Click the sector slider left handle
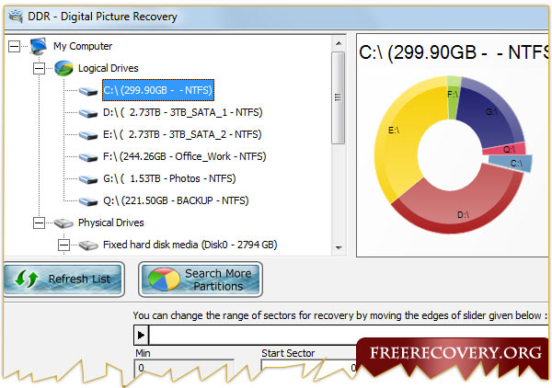The image size is (552, 388). pyautogui.click(x=141, y=335)
